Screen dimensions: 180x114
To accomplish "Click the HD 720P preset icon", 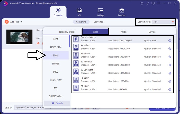I will point(76,80).
